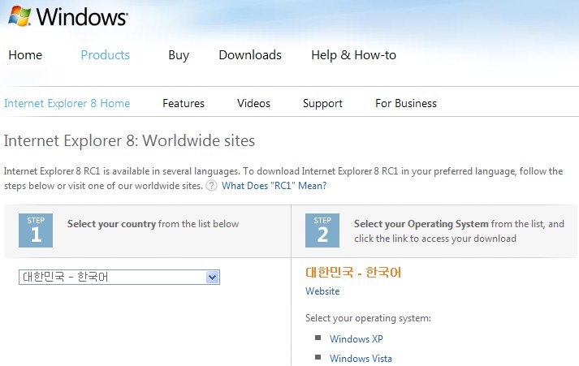Switch to the For Business tab
The width and height of the screenshot is (579, 366).
click(406, 103)
